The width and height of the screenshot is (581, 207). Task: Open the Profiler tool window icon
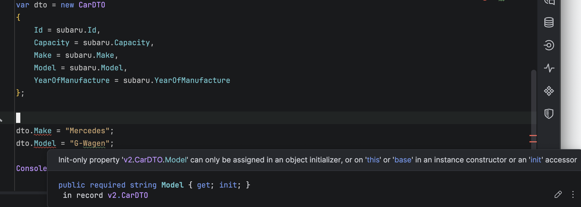pos(549,45)
